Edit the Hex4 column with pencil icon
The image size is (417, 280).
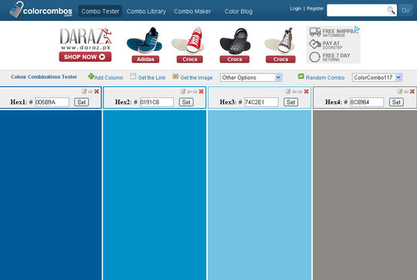point(400,91)
